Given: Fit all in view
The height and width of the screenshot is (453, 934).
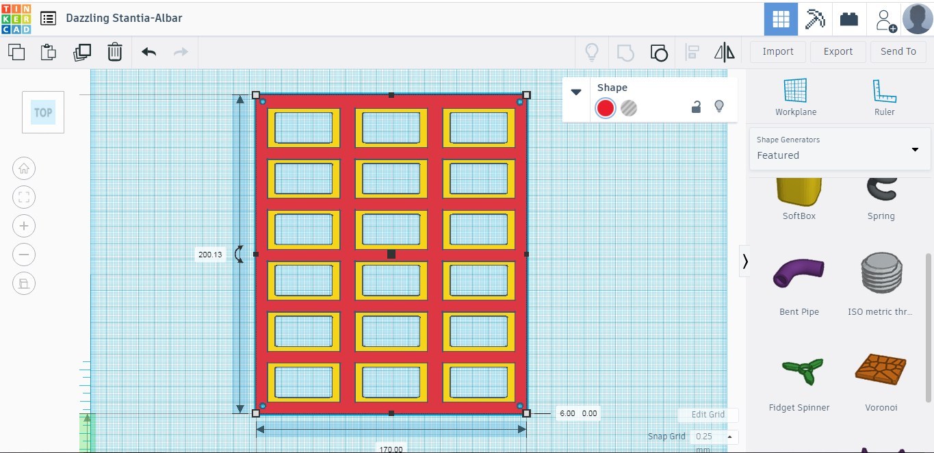Looking at the screenshot, I should point(24,197).
